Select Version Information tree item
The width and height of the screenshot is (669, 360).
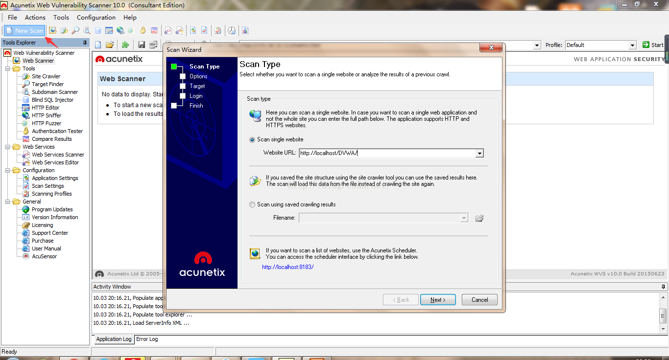click(x=55, y=218)
